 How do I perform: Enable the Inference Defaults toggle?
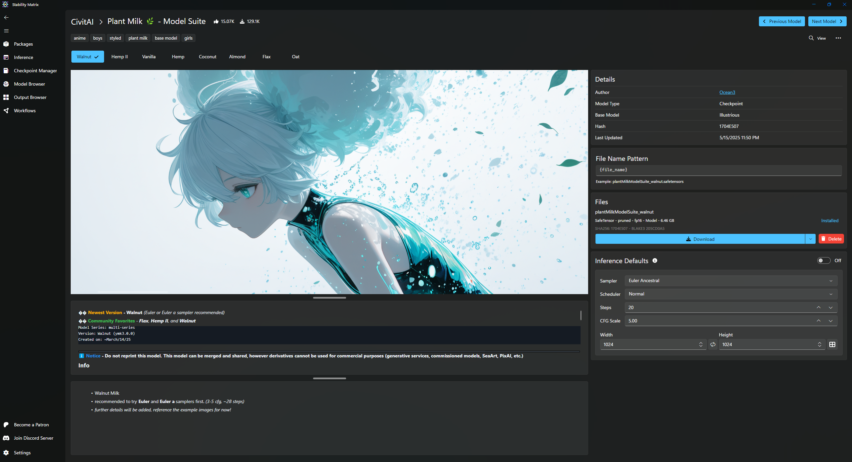coord(823,260)
